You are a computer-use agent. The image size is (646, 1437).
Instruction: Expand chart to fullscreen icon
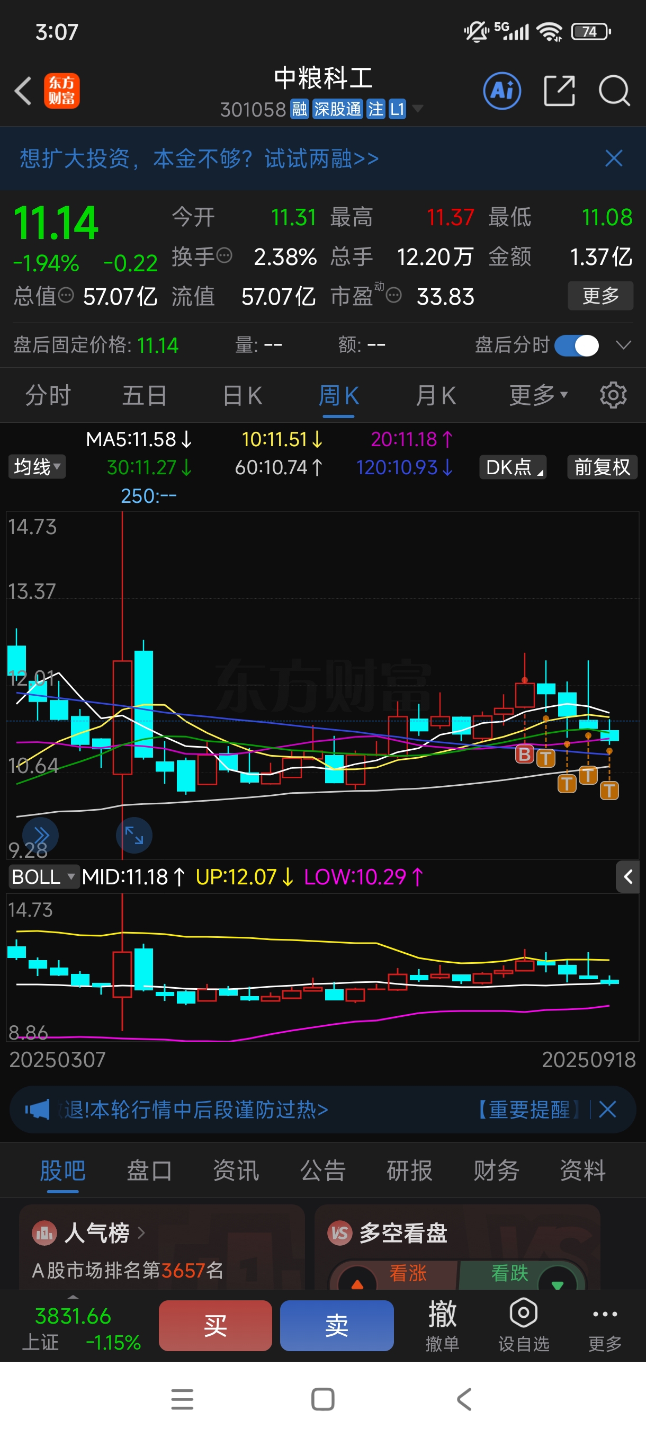pos(134,835)
